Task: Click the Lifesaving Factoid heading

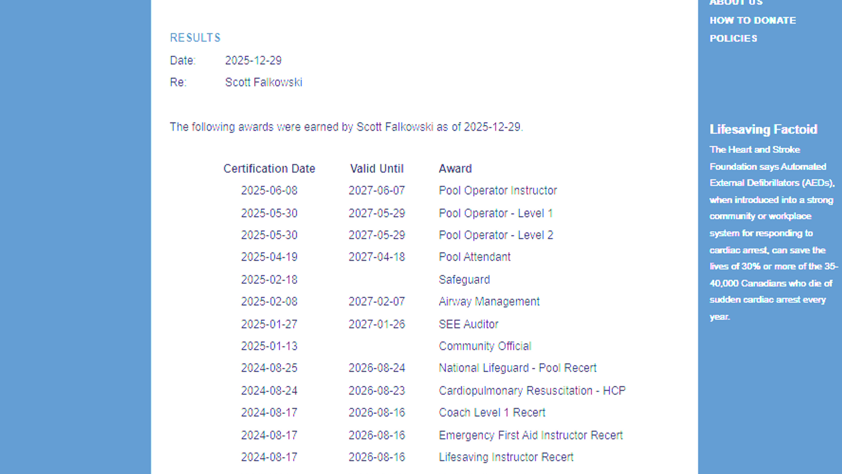Action: [x=763, y=129]
